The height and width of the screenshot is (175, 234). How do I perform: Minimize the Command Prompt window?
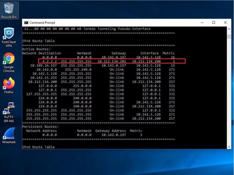202,23
